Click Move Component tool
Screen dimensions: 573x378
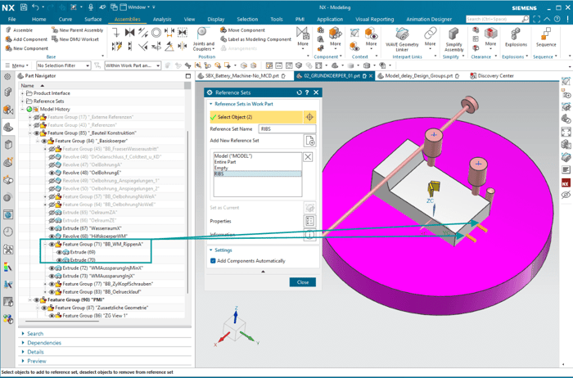242,30
